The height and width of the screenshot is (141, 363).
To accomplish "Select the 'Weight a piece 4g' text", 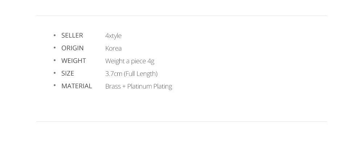I will (x=130, y=61).
